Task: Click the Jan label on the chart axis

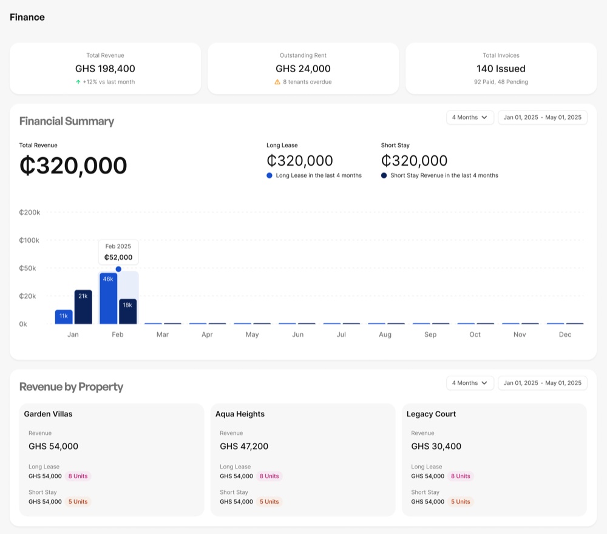Action: pyautogui.click(x=73, y=334)
